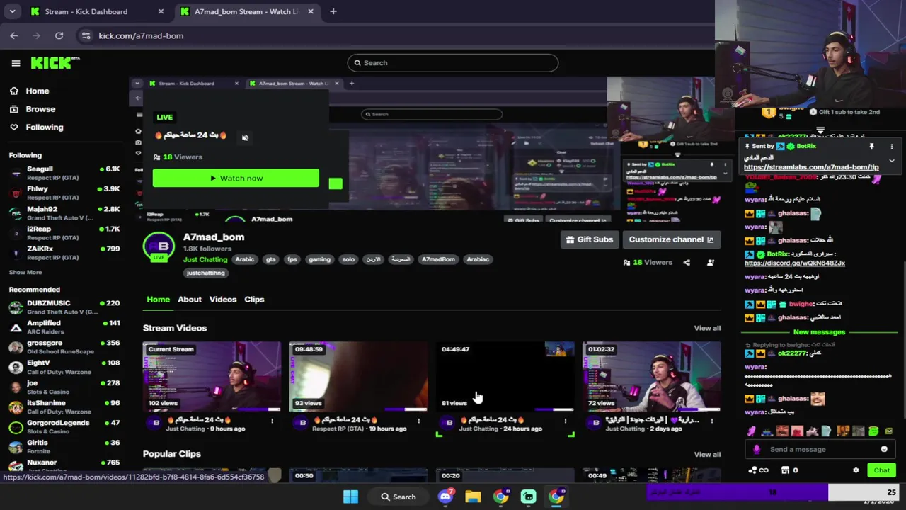This screenshot has height=510, width=906.
Task: Open chat settings gear
Action: pyautogui.click(x=856, y=470)
